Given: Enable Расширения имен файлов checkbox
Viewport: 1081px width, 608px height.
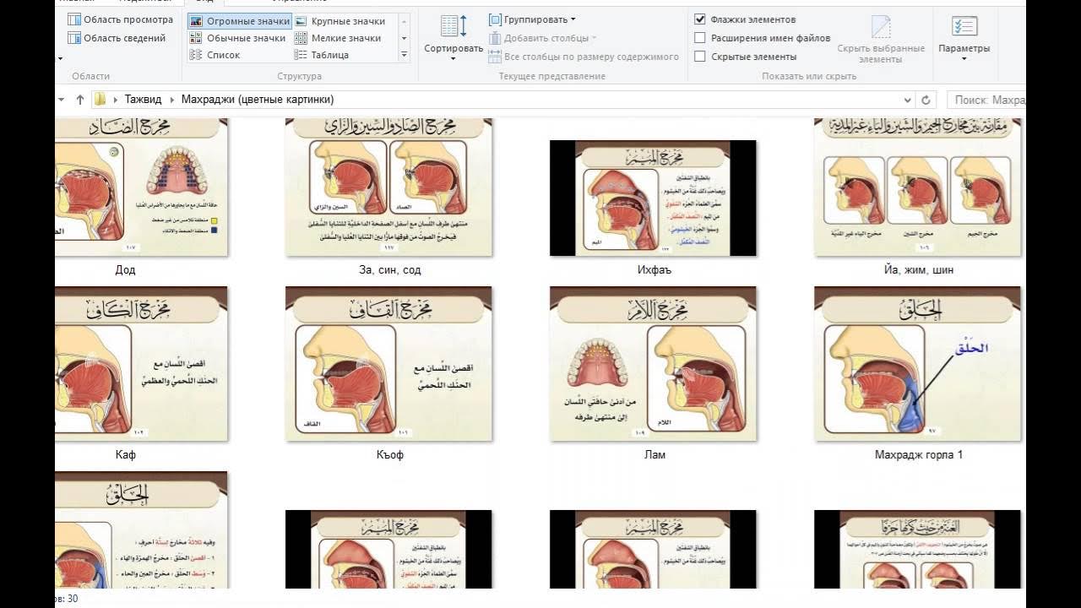Looking at the screenshot, I should coord(700,38).
